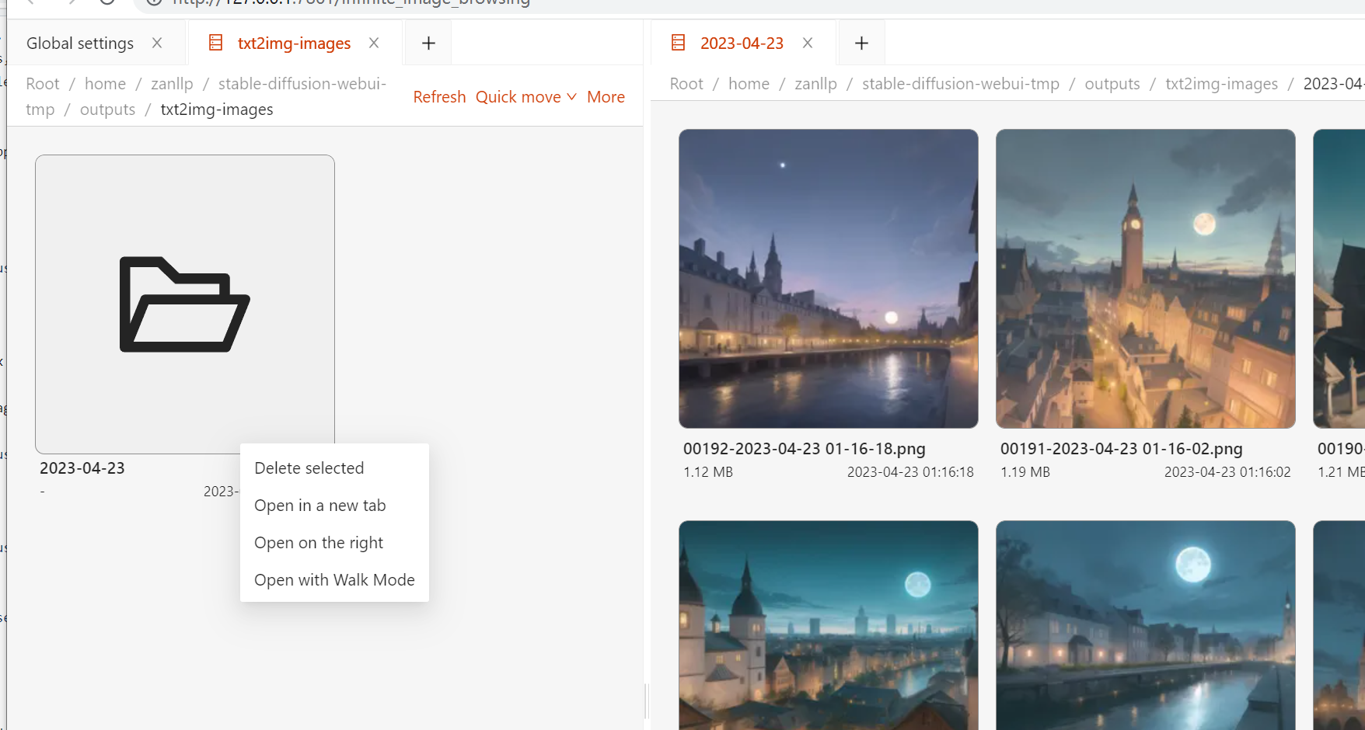The image size is (1365, 730).
Task: Choose Open with Walk Mode
Action: pos(334,580)
